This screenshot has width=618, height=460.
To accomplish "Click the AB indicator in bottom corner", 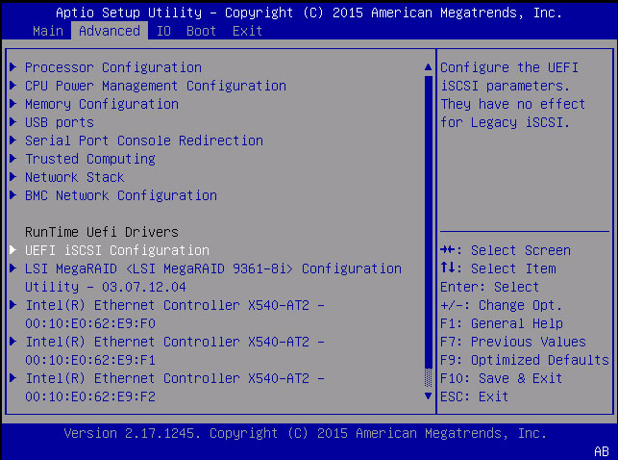I will (602, 451).
